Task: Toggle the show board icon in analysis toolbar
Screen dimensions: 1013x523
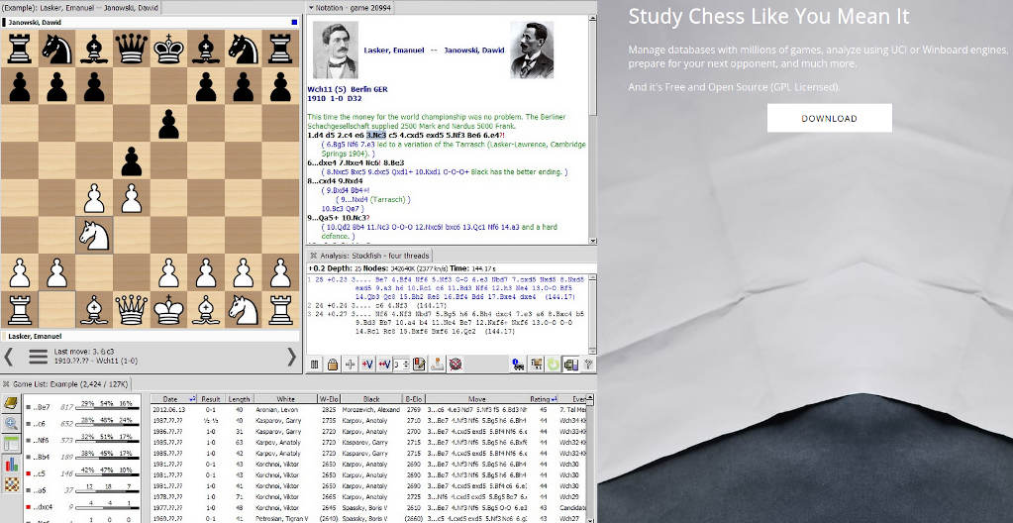Action: (569, 365)
